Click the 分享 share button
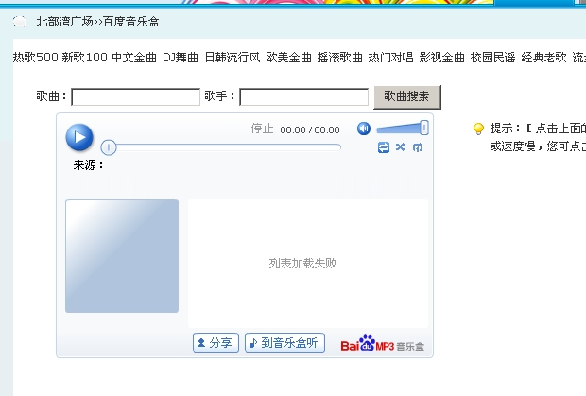Image resolution: width=586 pixels, height=396 pixels. (x=215, y=342)
